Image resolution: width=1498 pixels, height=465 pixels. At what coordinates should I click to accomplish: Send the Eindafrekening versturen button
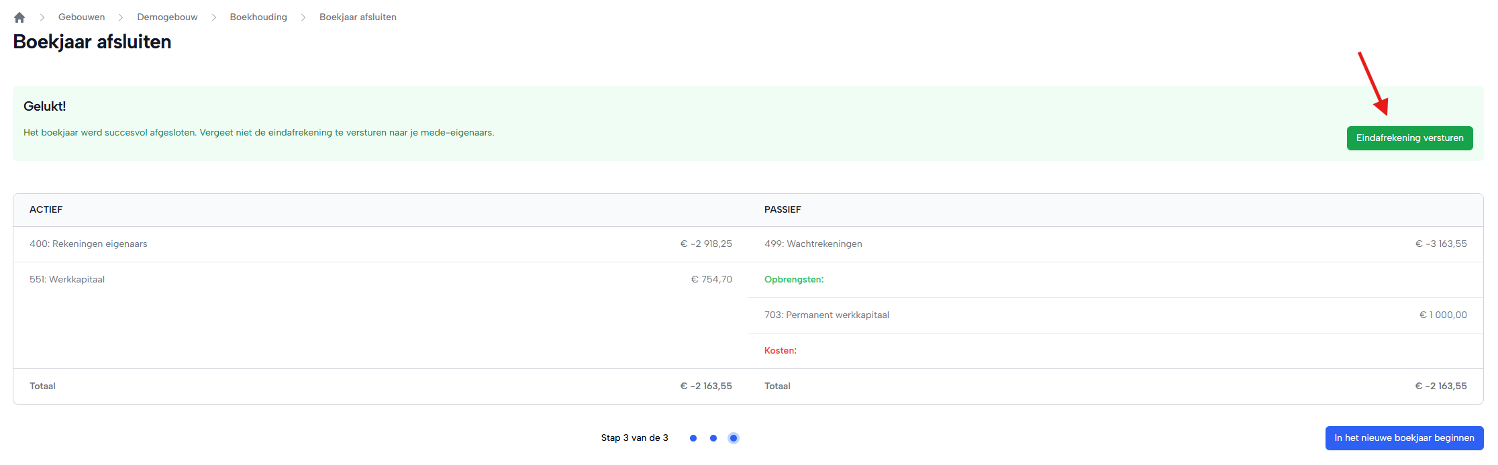coord(1409,138)
